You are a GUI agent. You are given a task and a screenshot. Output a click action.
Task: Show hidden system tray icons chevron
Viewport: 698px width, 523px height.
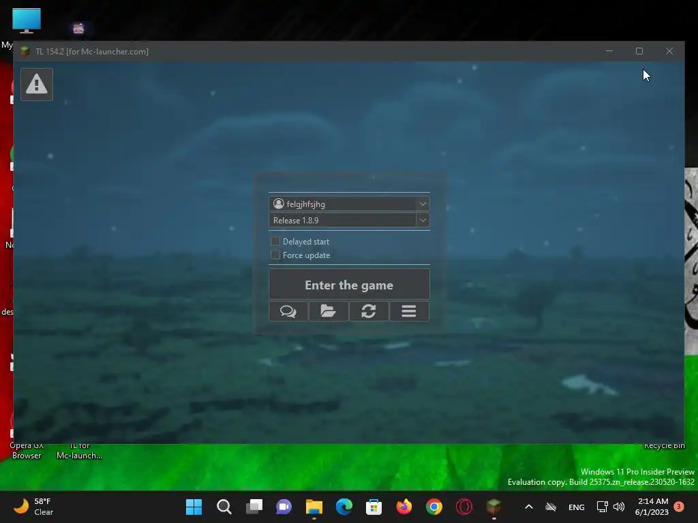pyautogui.click(x=529, y=507)
